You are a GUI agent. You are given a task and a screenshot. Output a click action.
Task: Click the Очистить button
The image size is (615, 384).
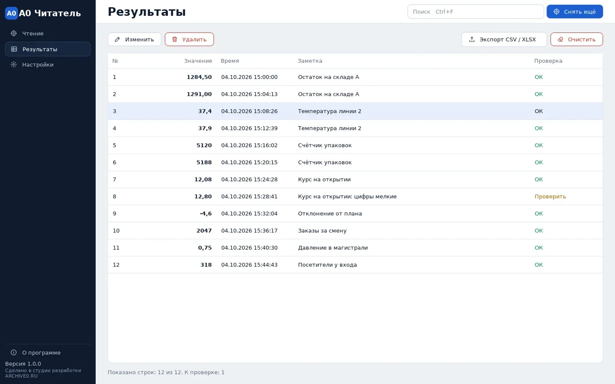pos(577,39)
